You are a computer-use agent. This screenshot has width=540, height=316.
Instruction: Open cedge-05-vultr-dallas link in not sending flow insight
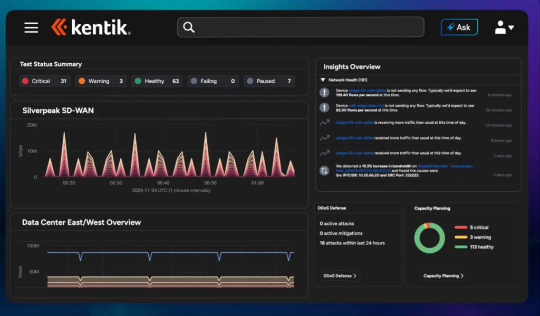[x=367, y=91]
